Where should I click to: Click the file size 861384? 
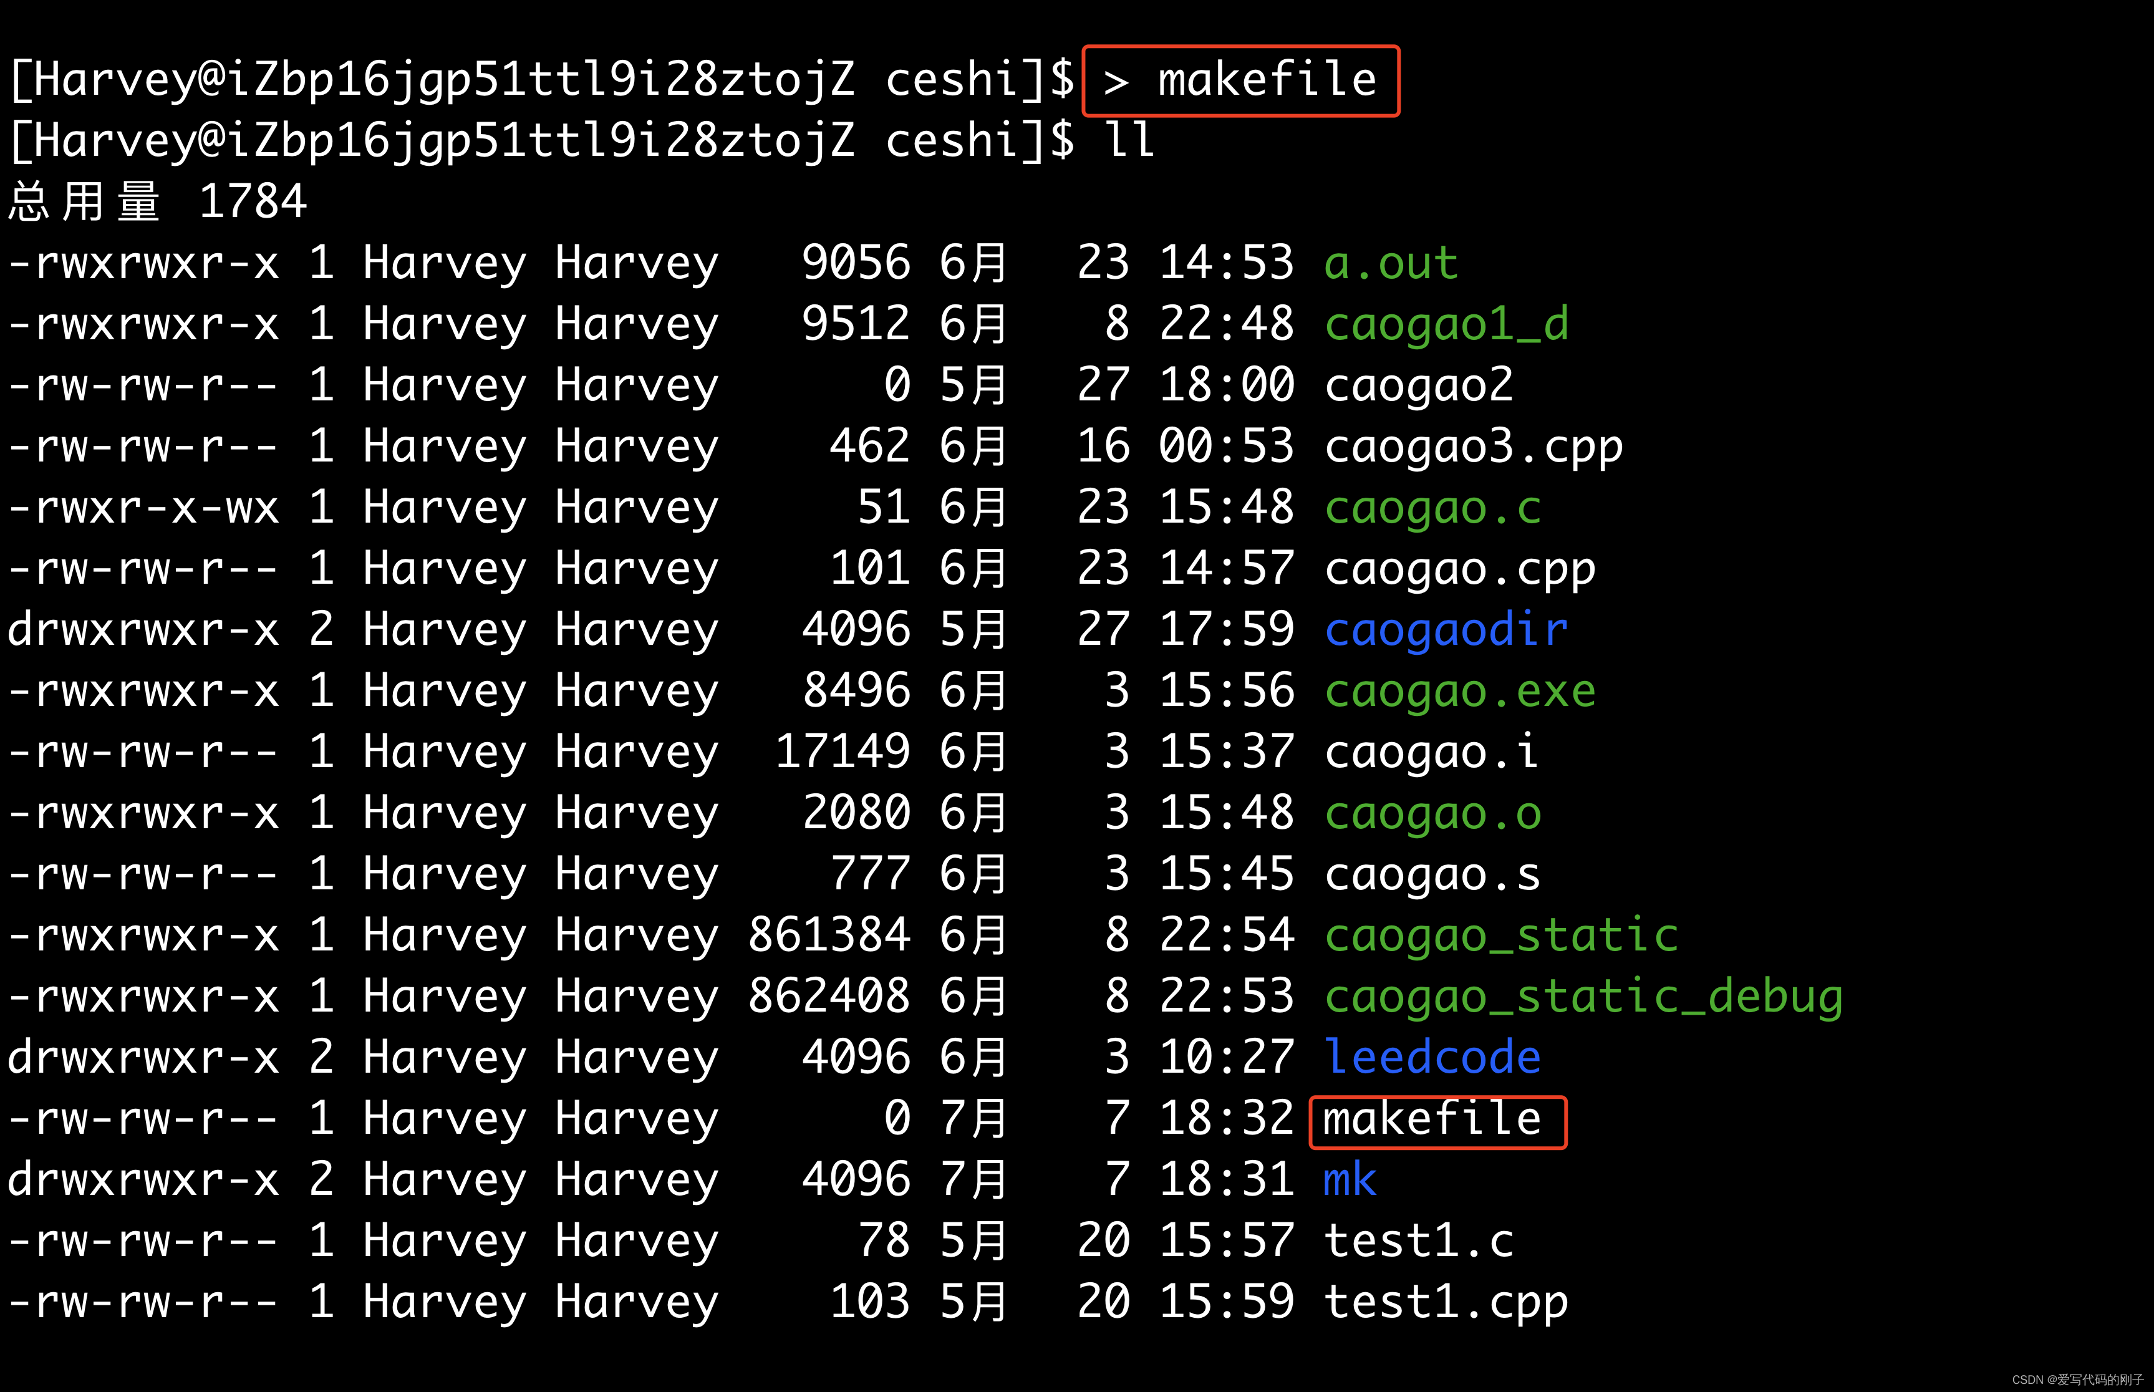(x=829, y=935)
